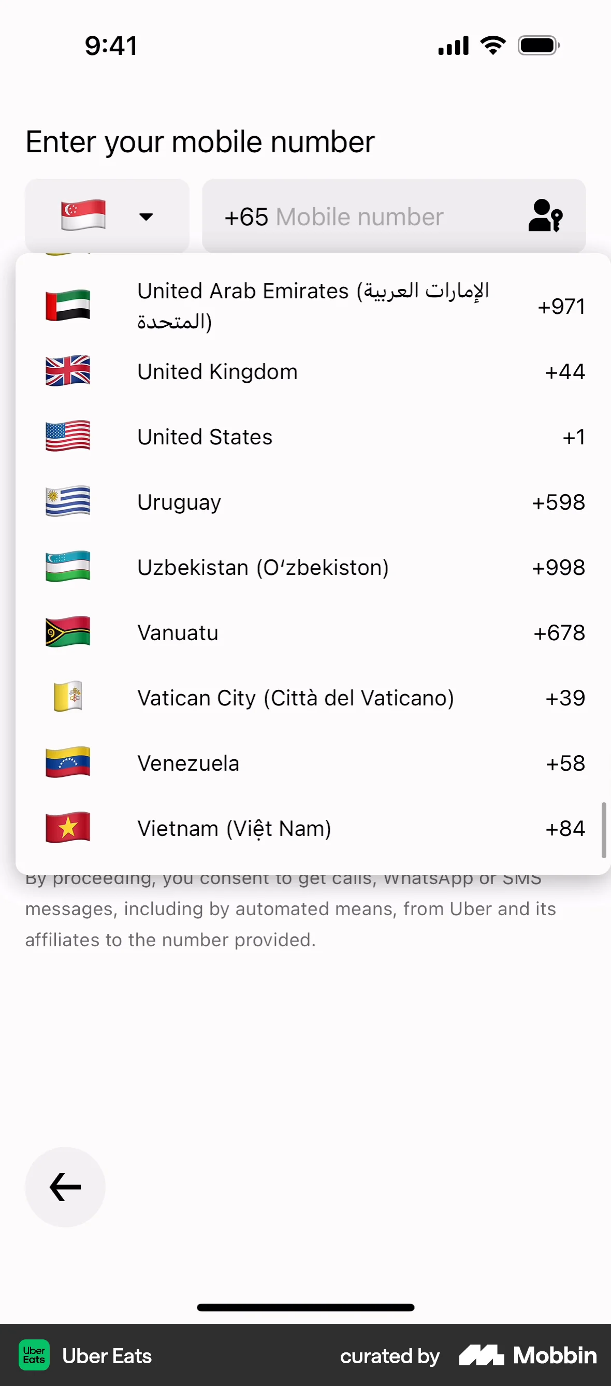611x1386 pixels.
Task: Tap the +65 Mobile number input field
Action: [366, 217]
